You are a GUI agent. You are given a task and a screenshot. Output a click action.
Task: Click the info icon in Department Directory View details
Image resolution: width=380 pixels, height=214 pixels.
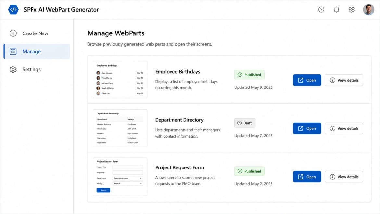coord(333,128)
